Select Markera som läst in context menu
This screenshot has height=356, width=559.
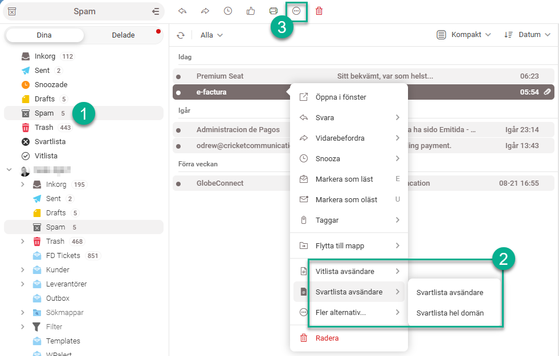pos(344,179)
